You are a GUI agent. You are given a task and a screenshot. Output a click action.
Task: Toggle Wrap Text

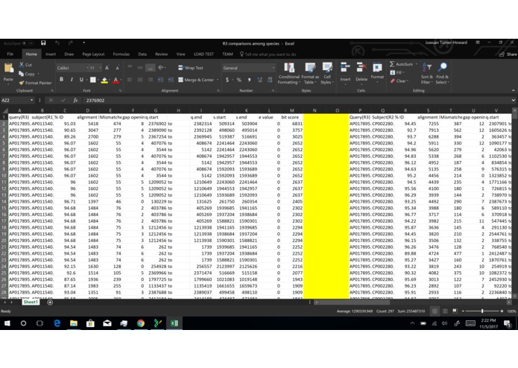coord(191,68)
